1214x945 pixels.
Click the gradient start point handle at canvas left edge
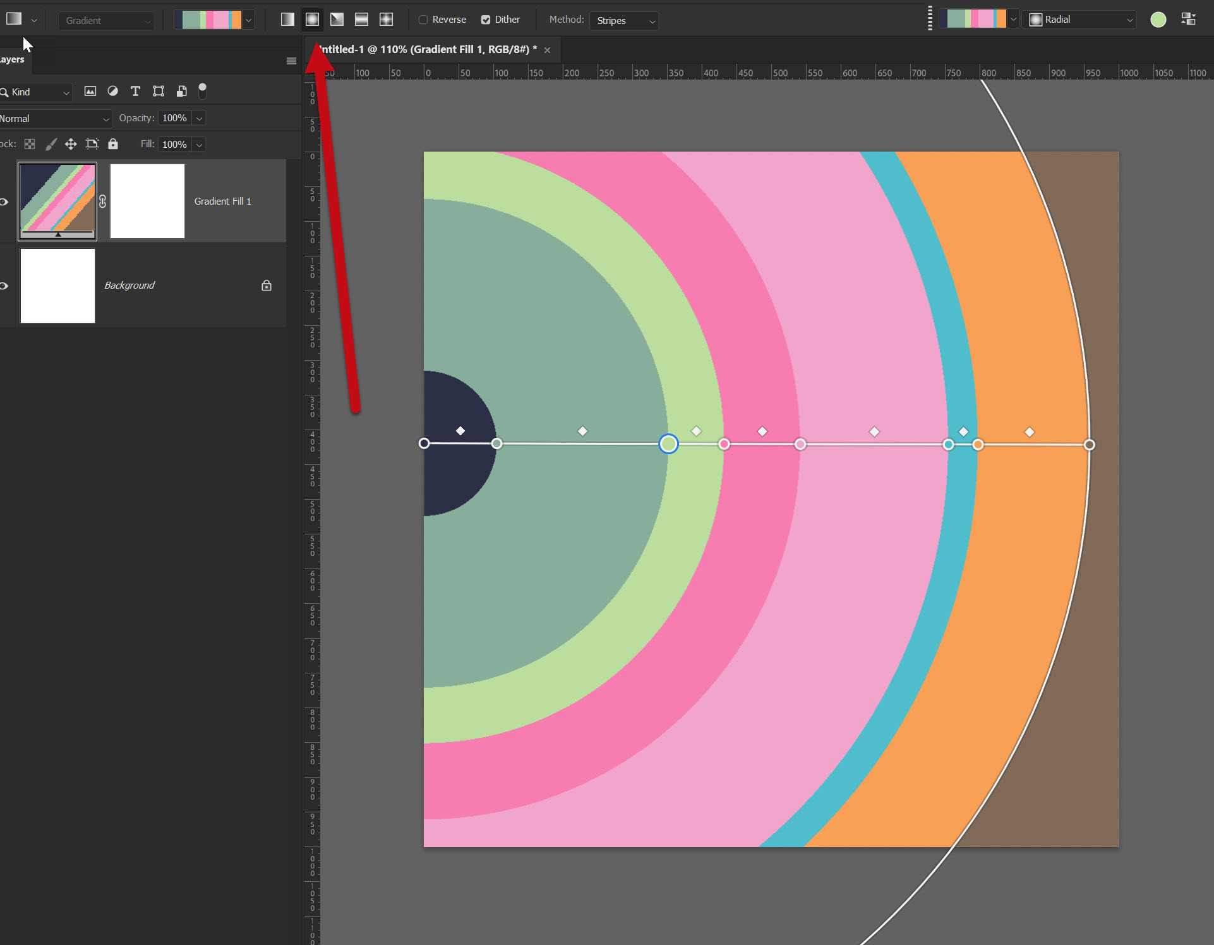[424, 443]
